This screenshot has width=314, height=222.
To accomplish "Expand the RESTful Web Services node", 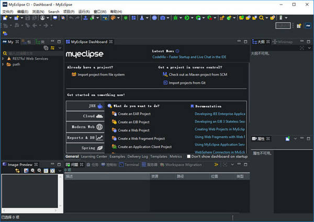I will pos(4,59).
